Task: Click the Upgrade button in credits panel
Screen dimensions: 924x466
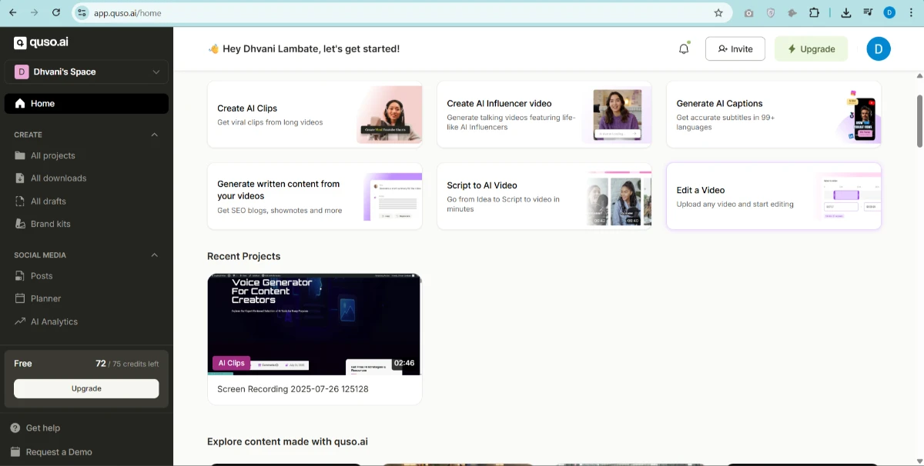Action: [x=86, y=388]
